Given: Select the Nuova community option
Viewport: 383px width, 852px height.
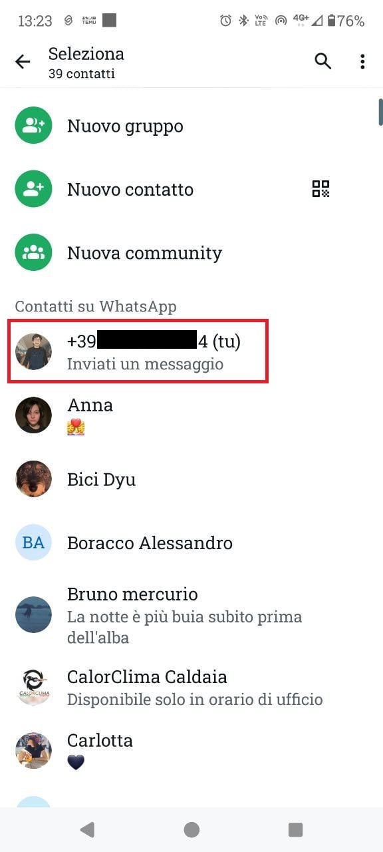Looking at the screenshot, I should 191,253.
